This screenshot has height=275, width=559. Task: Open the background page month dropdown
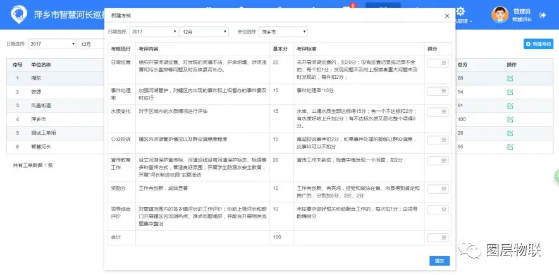point(91,44)
